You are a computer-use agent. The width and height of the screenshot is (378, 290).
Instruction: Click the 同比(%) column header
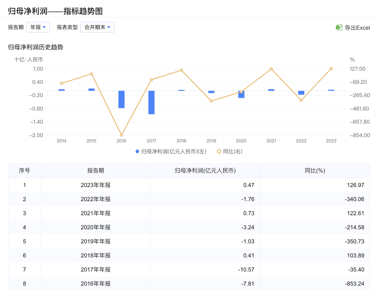point(315,171)
